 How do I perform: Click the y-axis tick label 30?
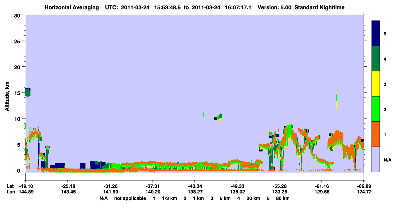(18, 15)
